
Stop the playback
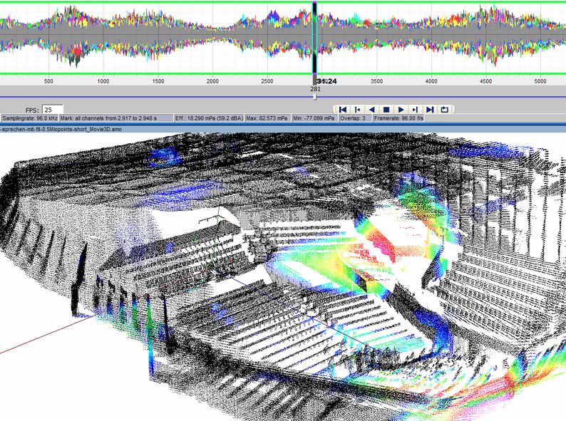386,110
